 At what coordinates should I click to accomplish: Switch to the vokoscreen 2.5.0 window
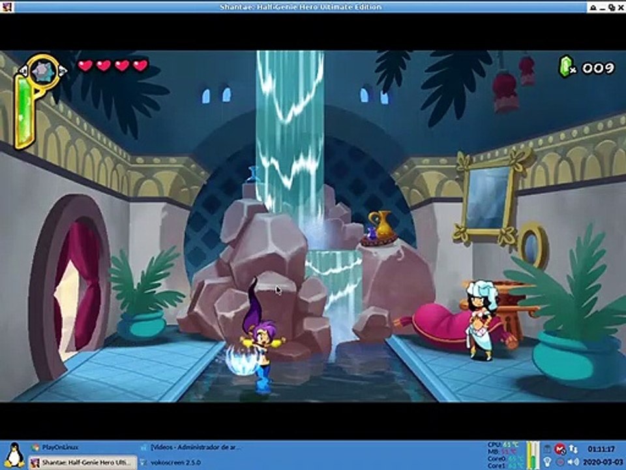coord(171,462)
